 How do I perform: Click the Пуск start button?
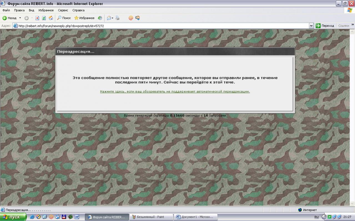click(13, 217)
